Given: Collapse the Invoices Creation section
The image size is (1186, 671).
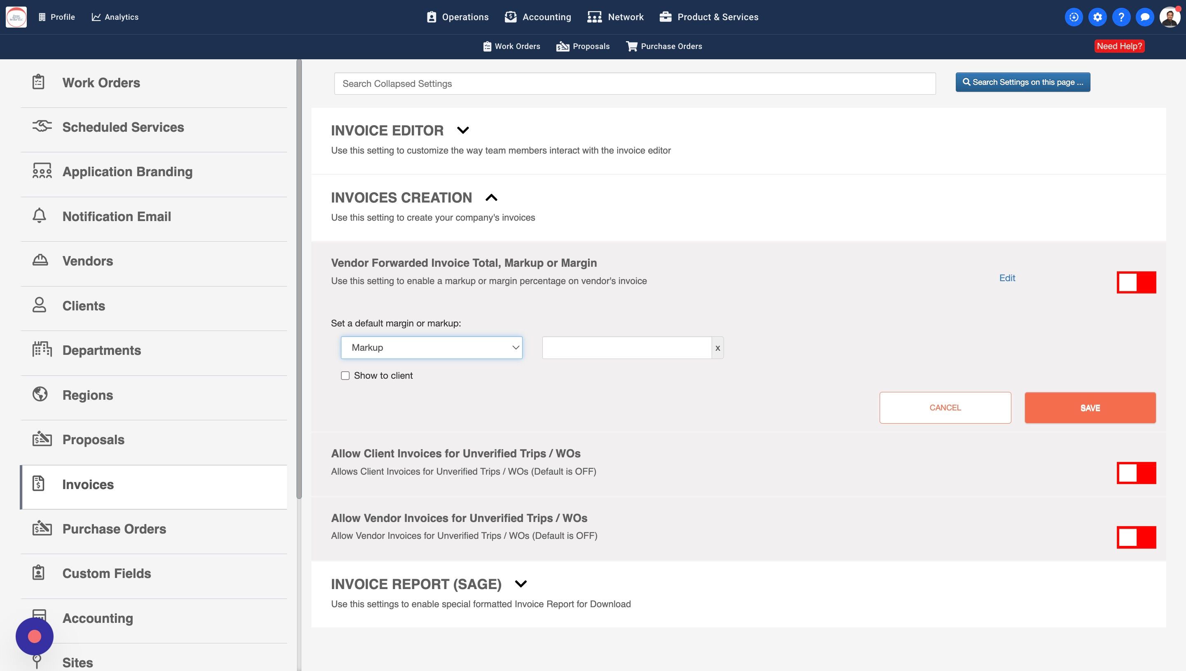Looking at the screenshot, I should tap(491, 198).
